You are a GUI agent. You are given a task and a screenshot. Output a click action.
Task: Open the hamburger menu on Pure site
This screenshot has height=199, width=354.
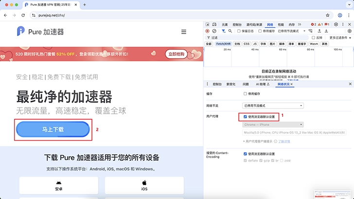point(184,32)
